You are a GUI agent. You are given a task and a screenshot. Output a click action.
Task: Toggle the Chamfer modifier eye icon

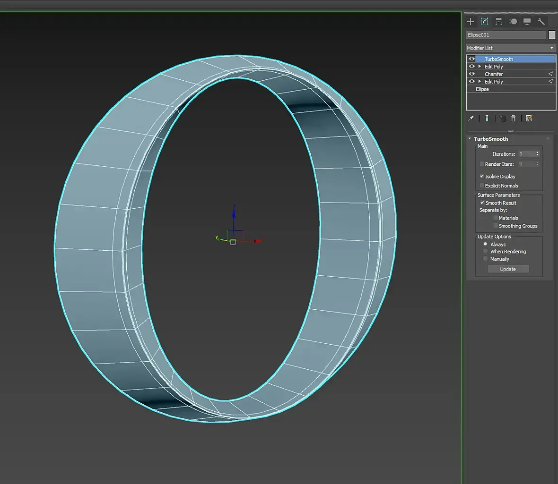tap(471, 74)
